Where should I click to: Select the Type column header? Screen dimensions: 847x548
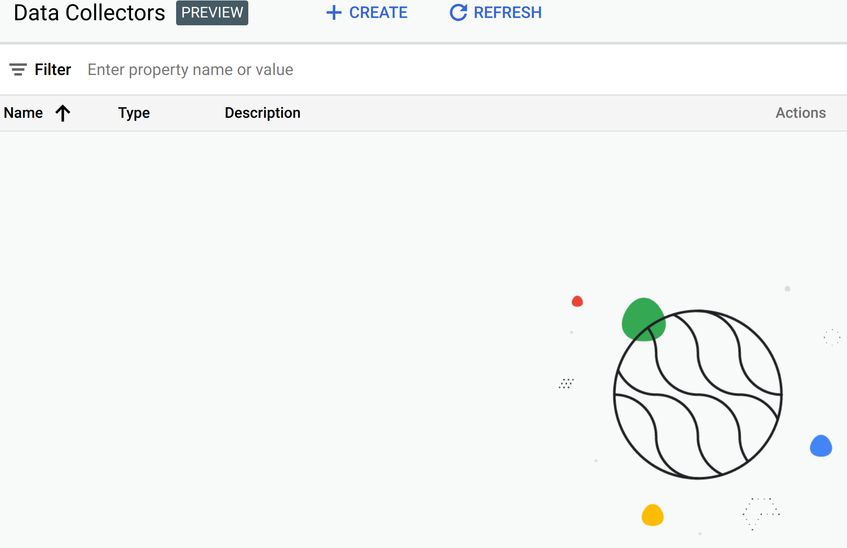134,113
